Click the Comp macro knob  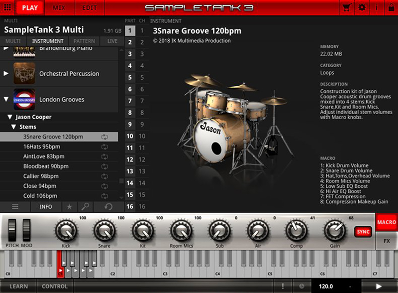296,231
